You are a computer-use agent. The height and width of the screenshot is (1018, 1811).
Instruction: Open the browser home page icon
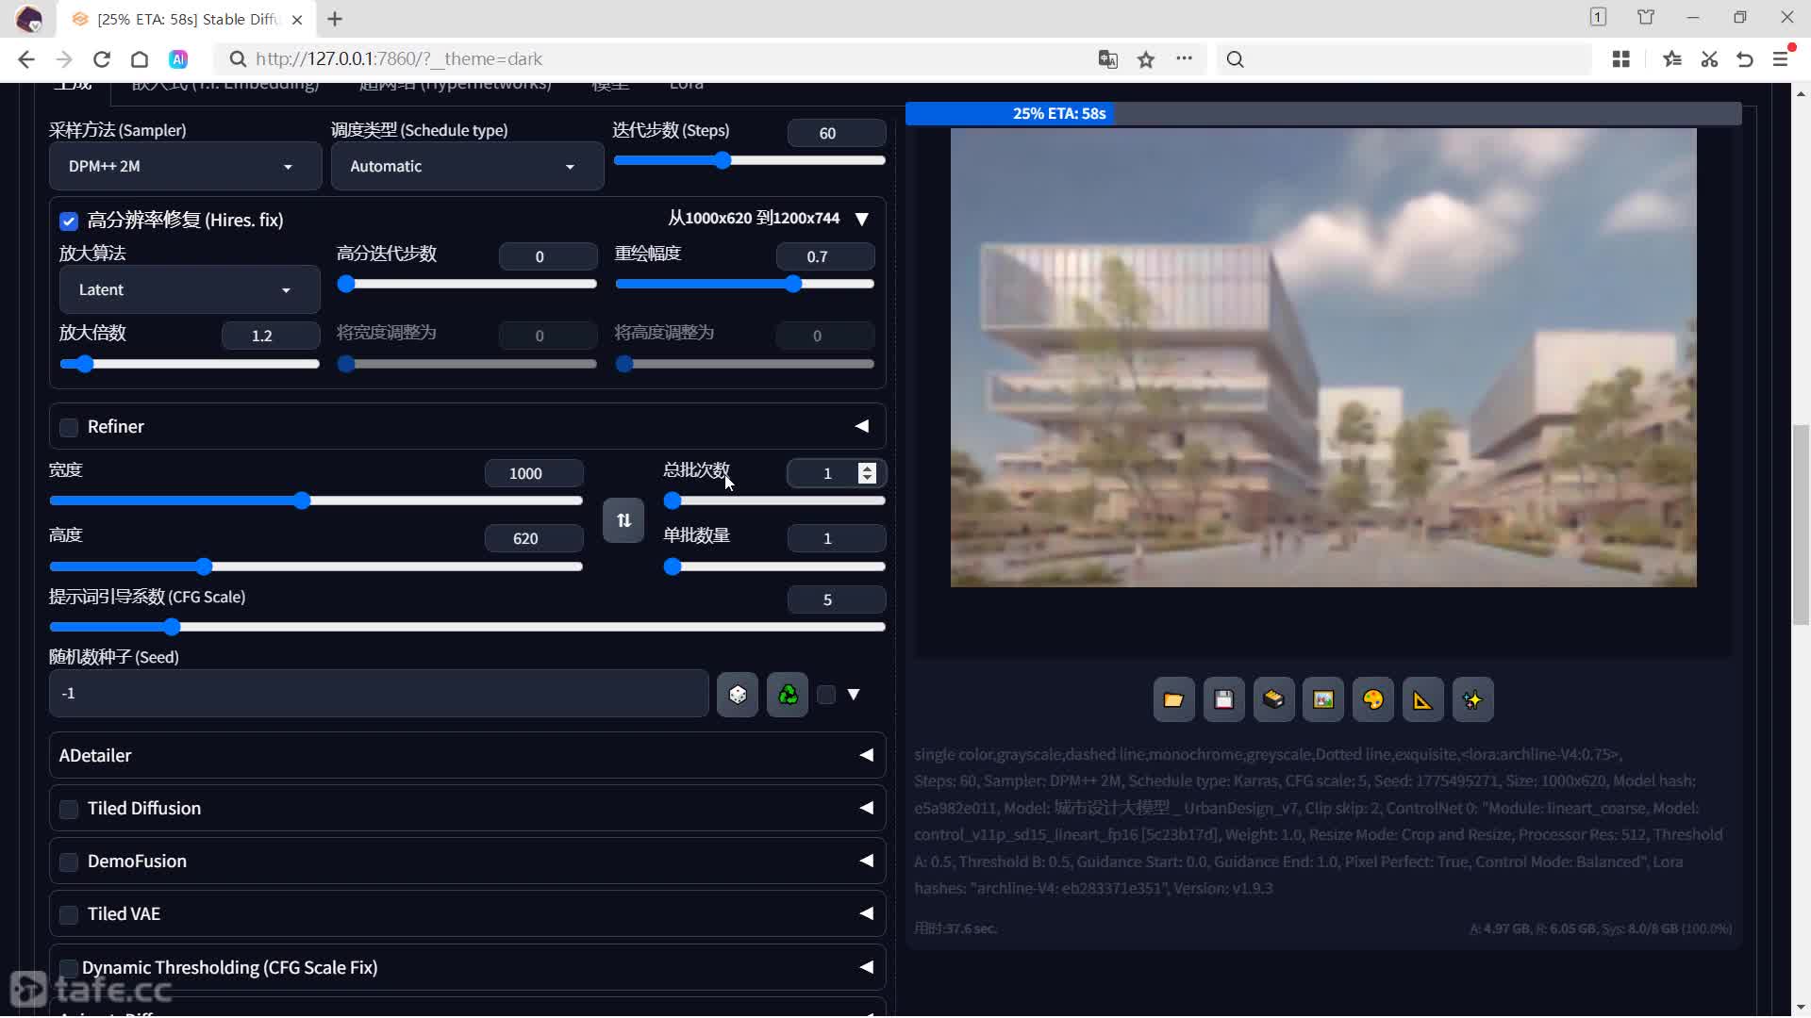[x=140, y=59]
